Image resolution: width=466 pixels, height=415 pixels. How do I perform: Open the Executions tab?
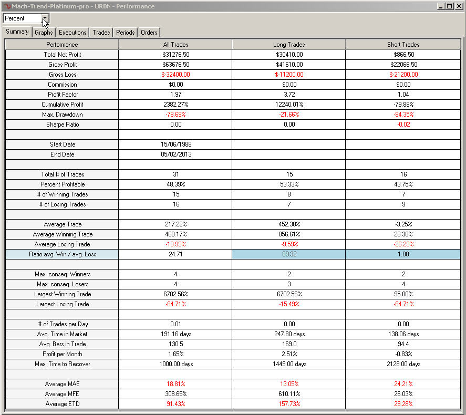click(x=72, y=32)
